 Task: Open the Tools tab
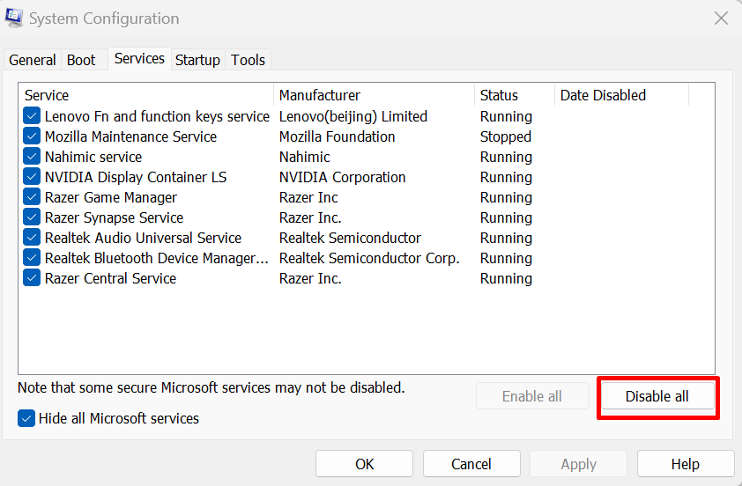[x=248, y=60]
